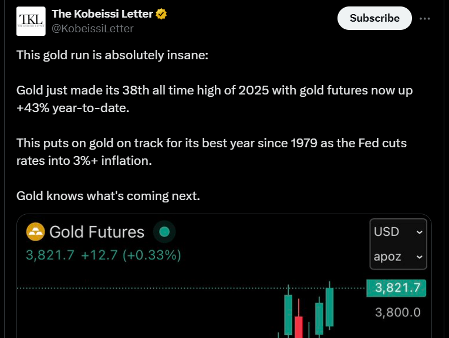449x338 pixels.
Task: Click the green market status dot
Action: pyautogui.click(x=164, y=232)
